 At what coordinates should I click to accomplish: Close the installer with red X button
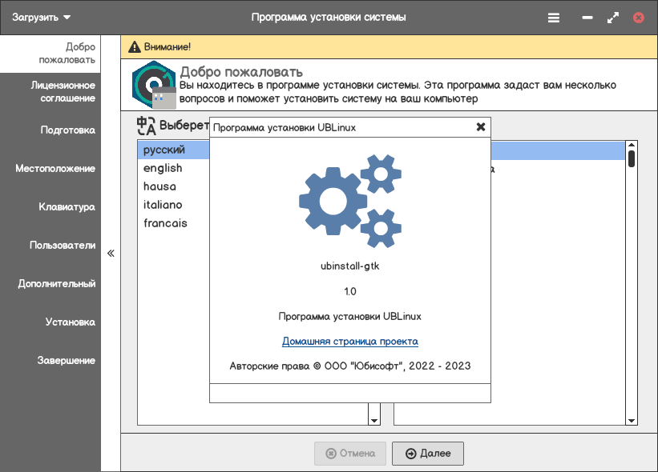coord(638,18)
